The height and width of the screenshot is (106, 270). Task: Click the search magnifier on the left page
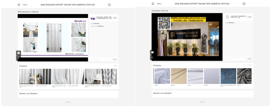pos(109,5)
